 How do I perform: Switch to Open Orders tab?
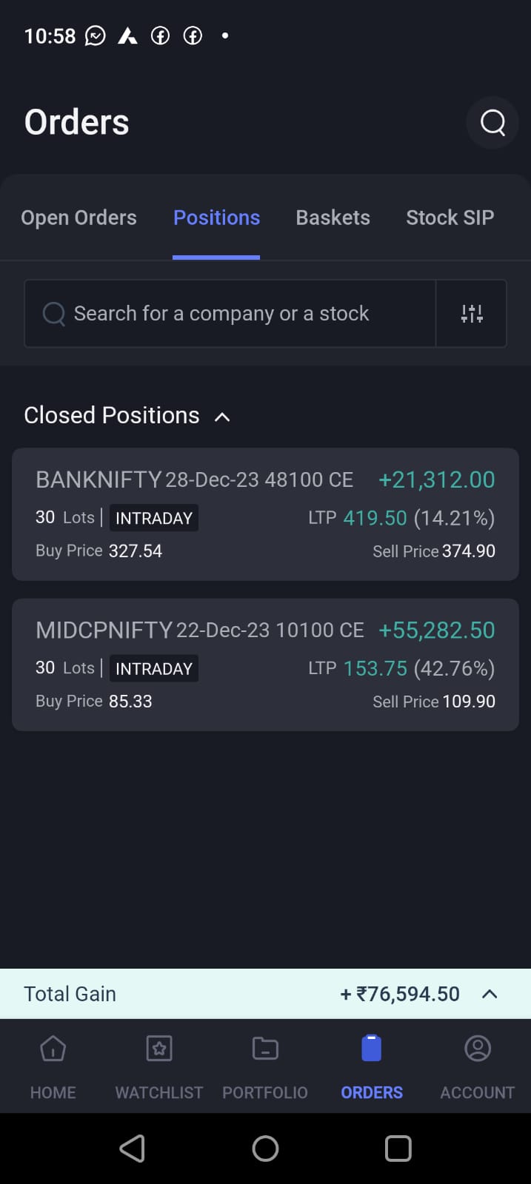pyautogui.click(x=79, y=218)
